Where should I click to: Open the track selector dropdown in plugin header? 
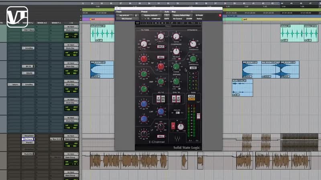coord(124,15)
